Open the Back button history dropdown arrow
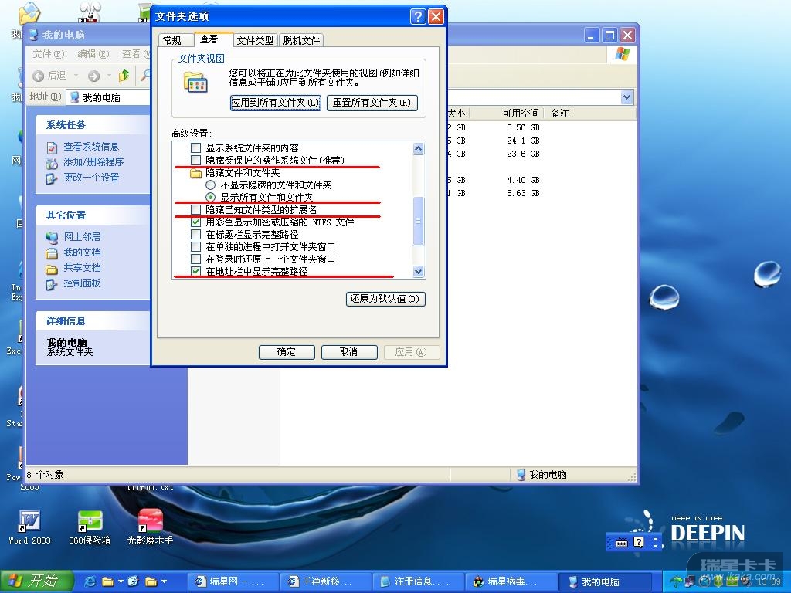The image size is (791, 593). click(x=76, y=76)
